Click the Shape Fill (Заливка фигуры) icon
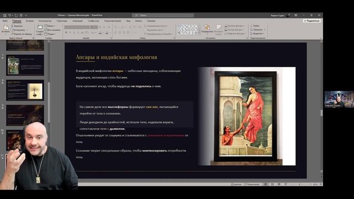 tap(226, 26)
